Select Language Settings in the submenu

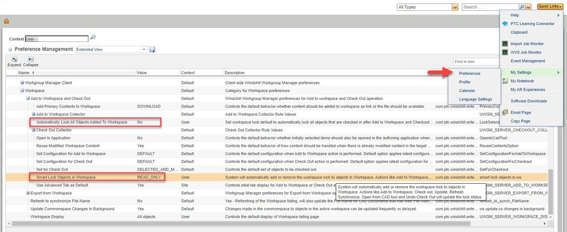coord(475,99)
